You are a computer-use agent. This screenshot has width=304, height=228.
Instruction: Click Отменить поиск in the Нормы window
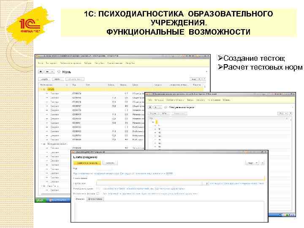[x=75, y=79]
